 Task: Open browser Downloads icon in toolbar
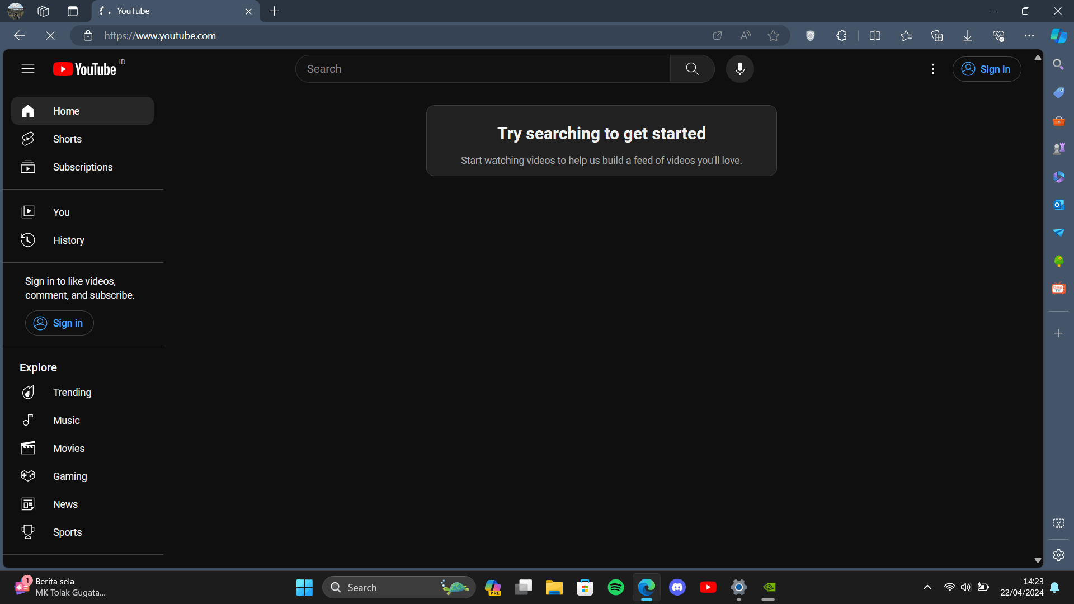click(967, 36)
